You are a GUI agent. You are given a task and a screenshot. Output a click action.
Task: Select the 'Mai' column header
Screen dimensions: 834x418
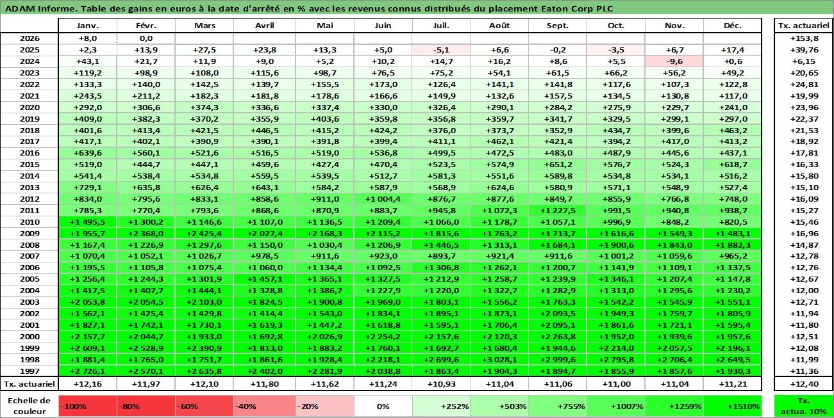pos(324,26)
